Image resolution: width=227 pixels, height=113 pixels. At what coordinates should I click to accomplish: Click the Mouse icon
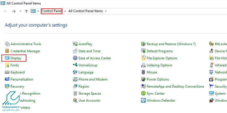pos(143,72)
